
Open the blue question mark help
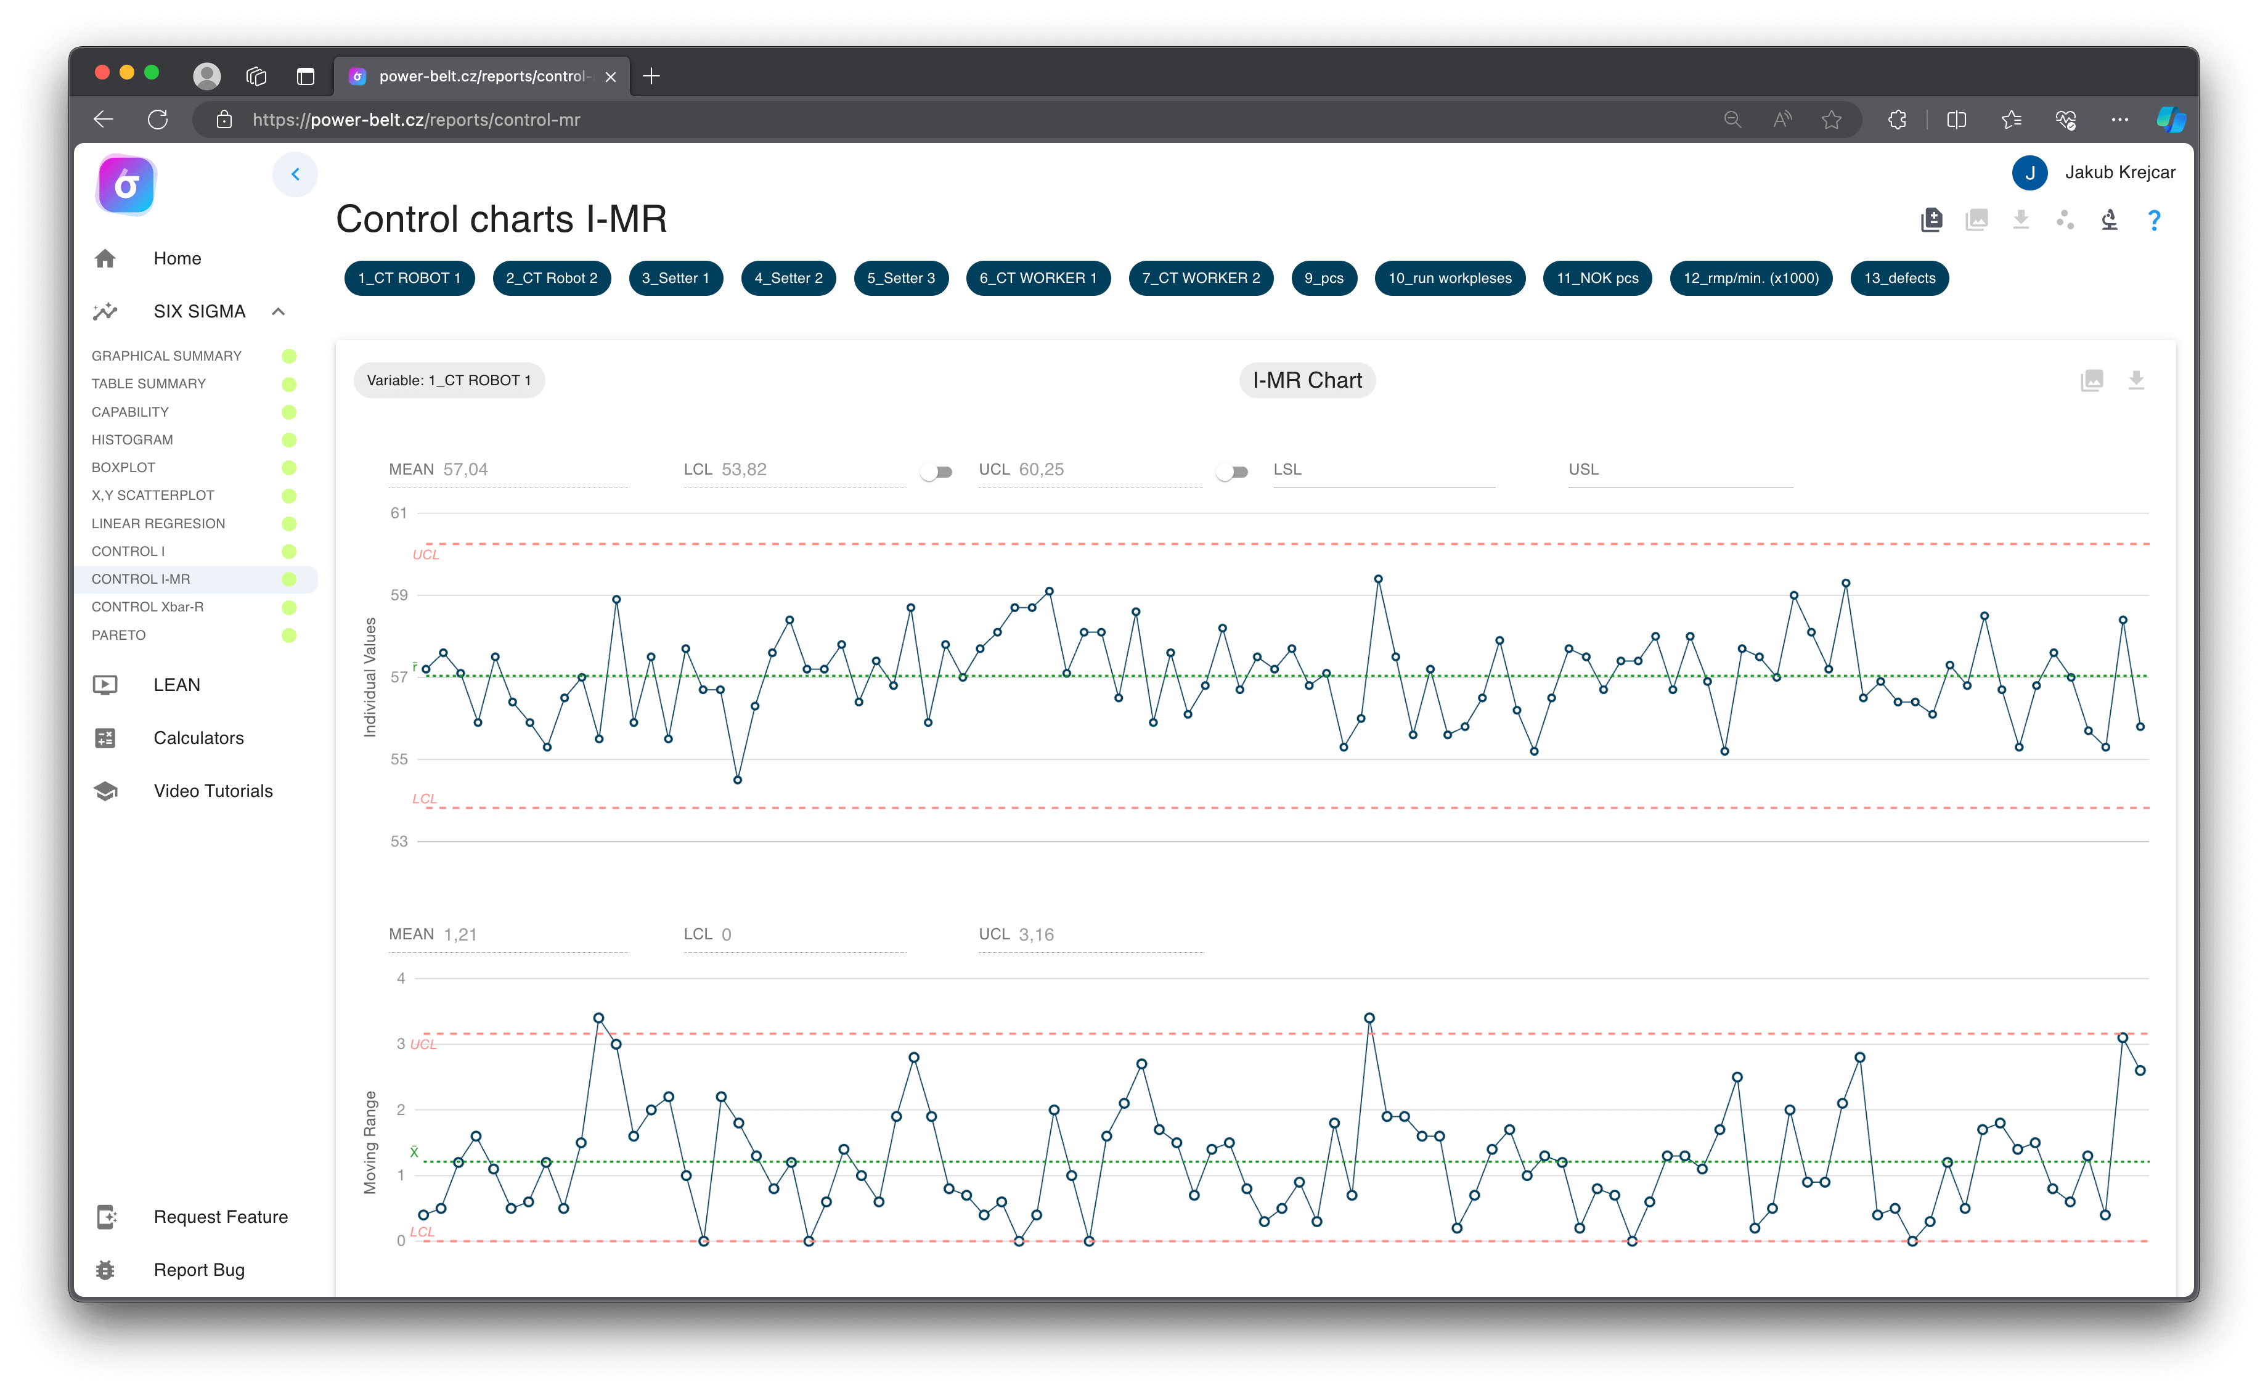click(x=2153, y=220)
